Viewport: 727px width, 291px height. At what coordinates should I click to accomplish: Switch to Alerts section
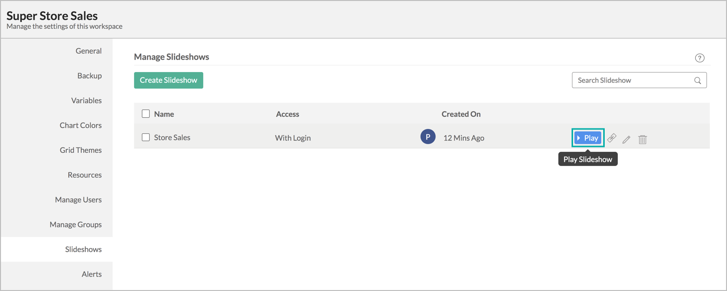point(92,274)
